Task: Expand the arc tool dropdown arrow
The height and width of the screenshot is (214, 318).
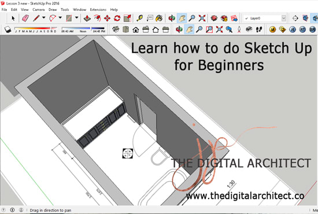Action: tap(60, 18)
